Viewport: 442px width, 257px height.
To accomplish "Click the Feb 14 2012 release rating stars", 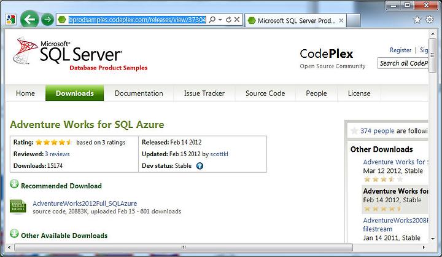I will tap(383, 209).
